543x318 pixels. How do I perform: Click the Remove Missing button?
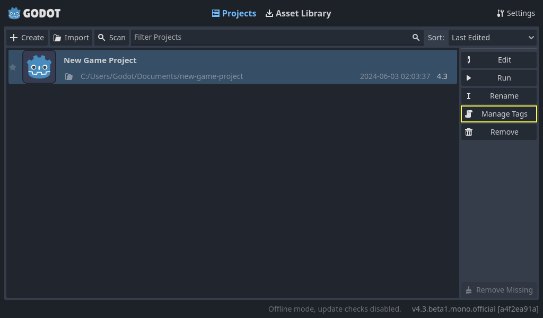498,290
